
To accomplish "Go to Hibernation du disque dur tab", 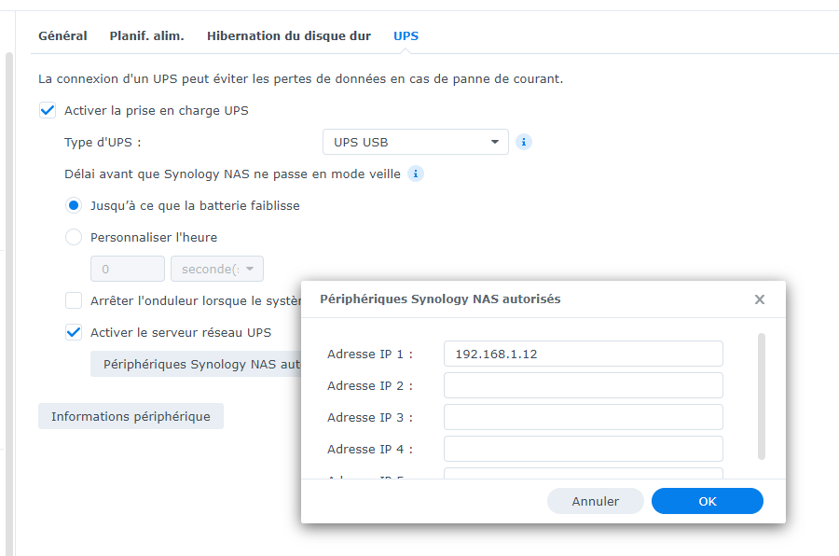I will click(289, 35).
